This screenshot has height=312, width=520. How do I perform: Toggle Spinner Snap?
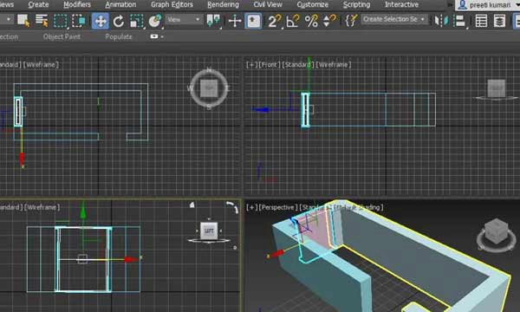pyautogui.click(x=329, y=21)
